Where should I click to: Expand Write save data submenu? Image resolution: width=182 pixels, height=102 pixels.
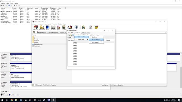(x=82, y=37)
